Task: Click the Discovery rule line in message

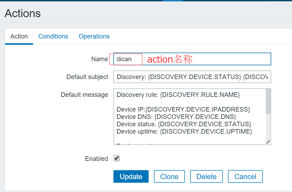Action: (178, 95)
